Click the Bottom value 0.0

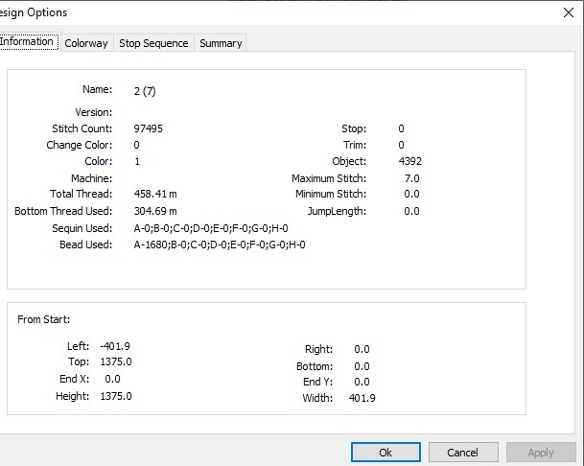click(x=362, y=366)
